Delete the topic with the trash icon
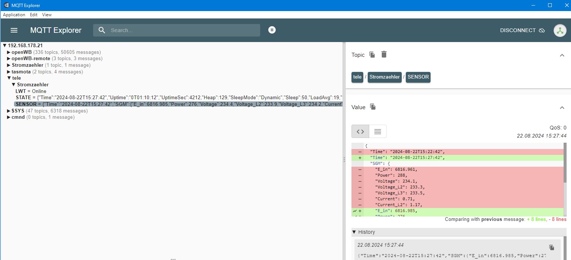Viewport: 571px width, 260px height. pyautogui.click(x=384, y=55)
